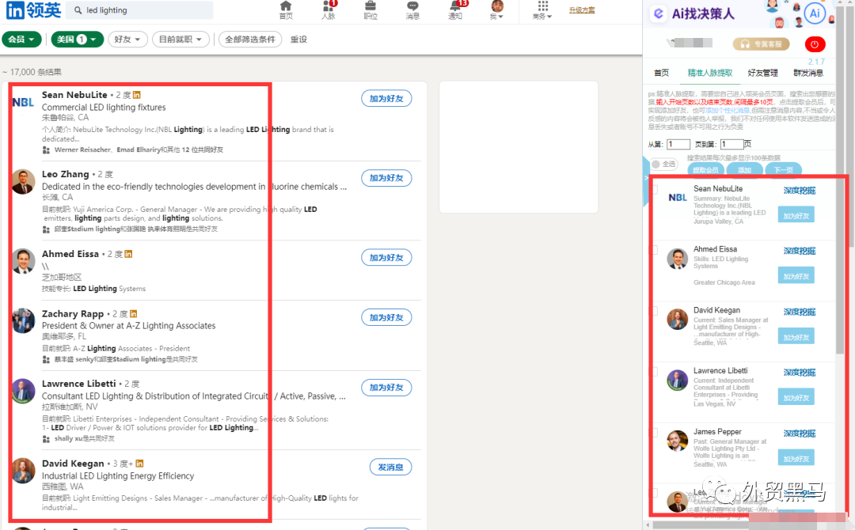This screenshot has width=855, height=530.
Task: Click the 升级方案 upgrade link
Action: pos(582,10)
